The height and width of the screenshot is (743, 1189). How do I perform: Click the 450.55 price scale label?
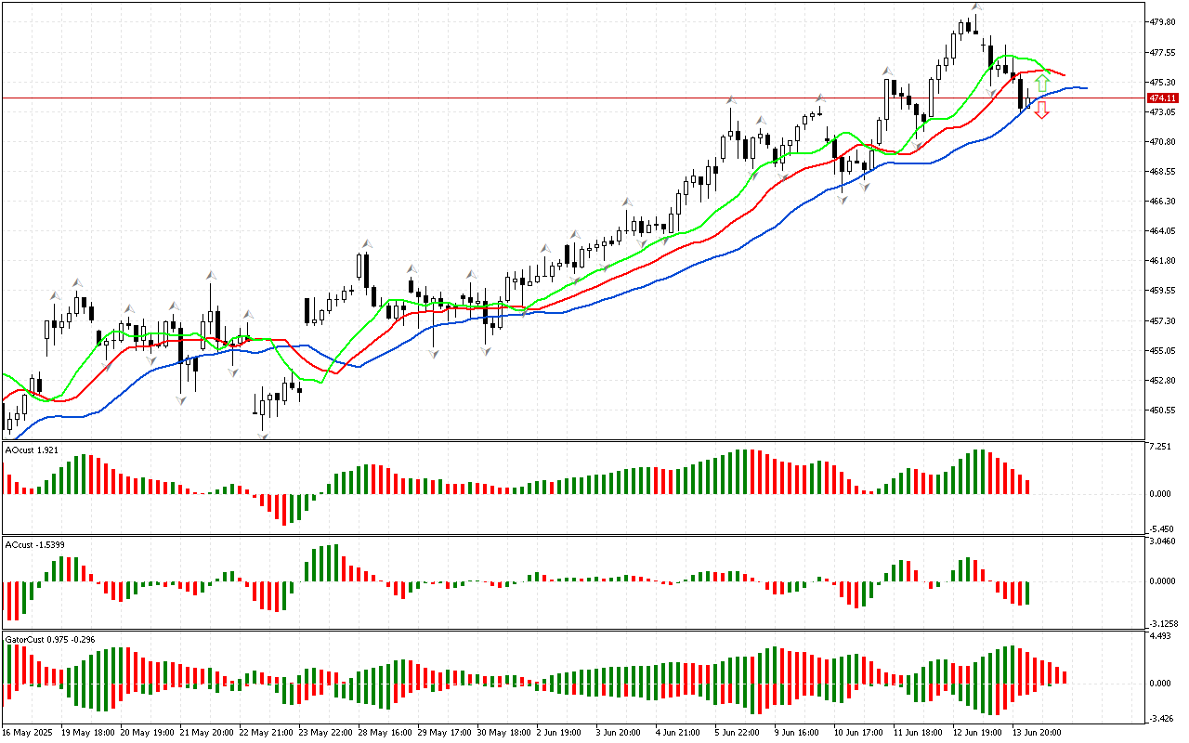(x=1165, y=411)
